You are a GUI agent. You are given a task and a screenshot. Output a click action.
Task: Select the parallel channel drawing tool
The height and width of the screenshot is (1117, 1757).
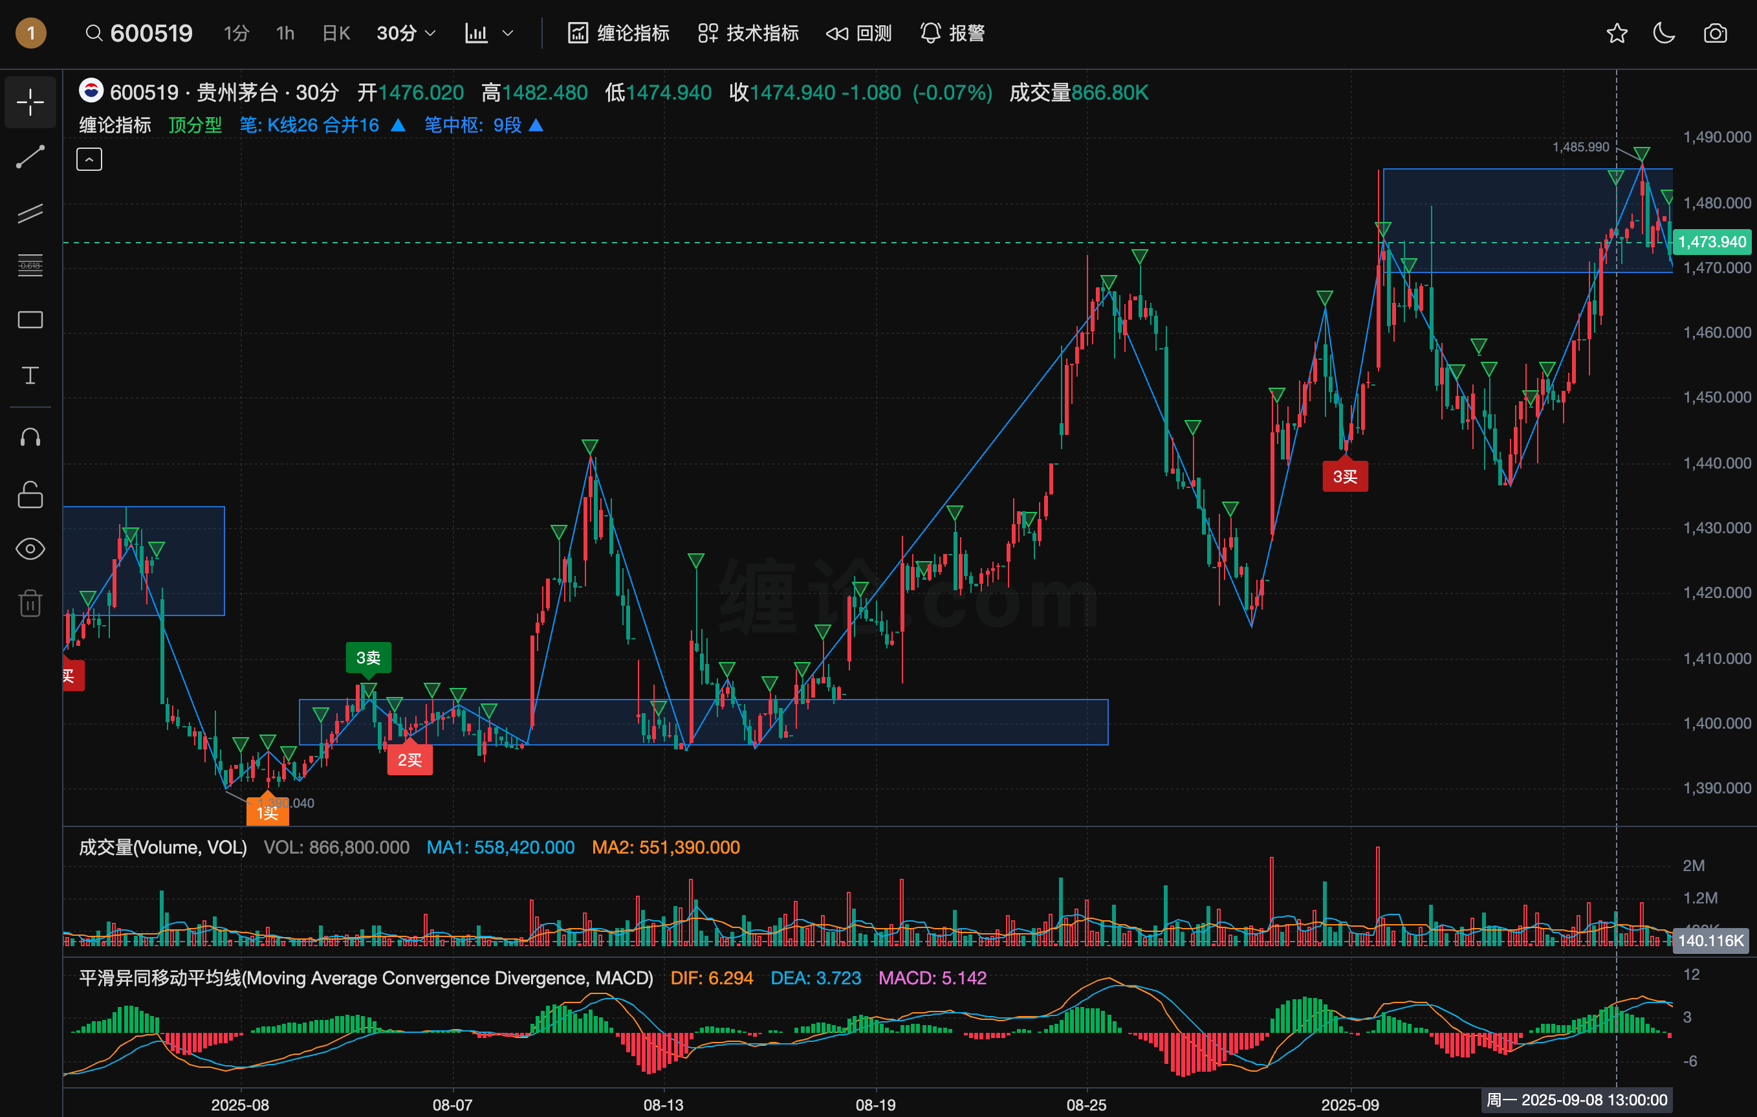click(x=30, y=212)
